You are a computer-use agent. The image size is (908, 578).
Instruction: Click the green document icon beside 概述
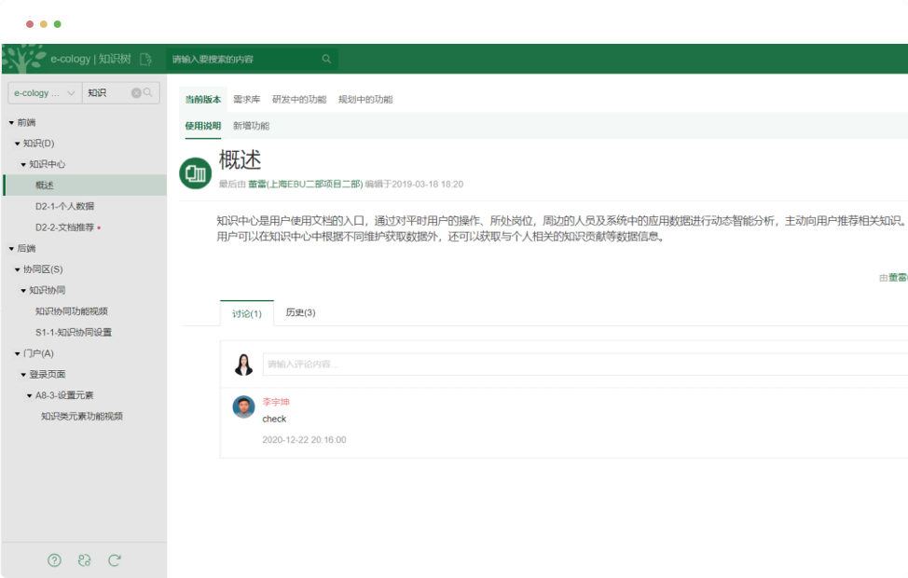(195, 172)
